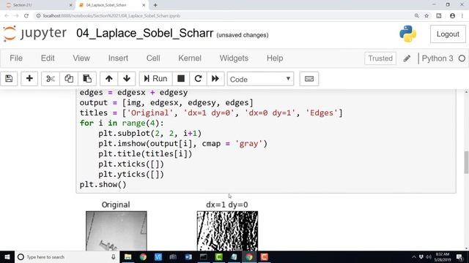Open the Edit menu
The image size is (469, 263).
tap(48, 58)
